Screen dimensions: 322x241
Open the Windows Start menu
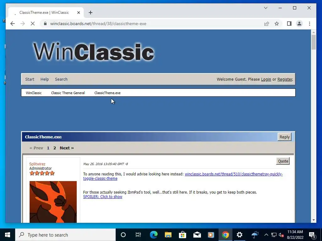tap(8, 235)
